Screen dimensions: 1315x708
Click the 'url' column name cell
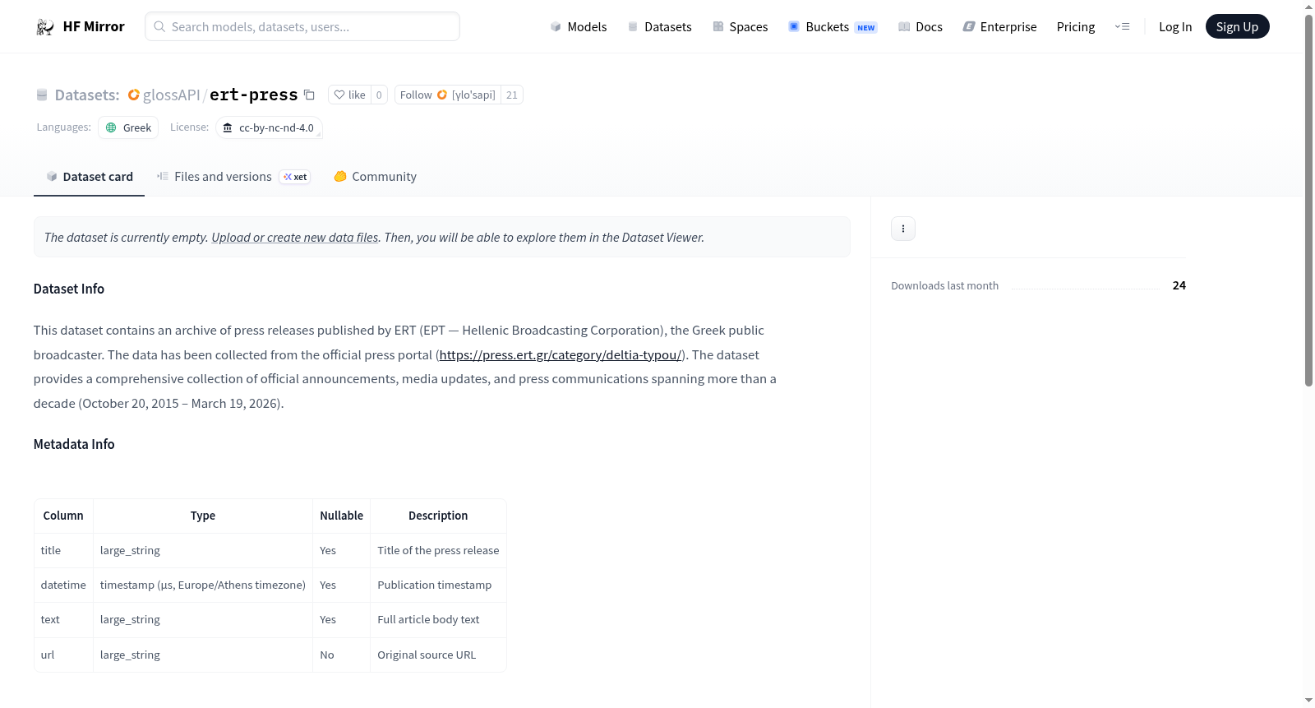coord(63,655)
